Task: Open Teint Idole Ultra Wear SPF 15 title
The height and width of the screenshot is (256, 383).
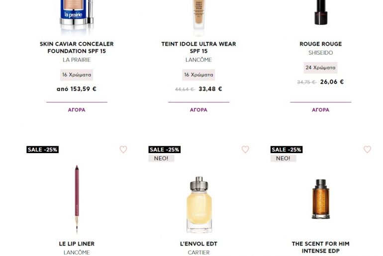Action: click(198, 47)
